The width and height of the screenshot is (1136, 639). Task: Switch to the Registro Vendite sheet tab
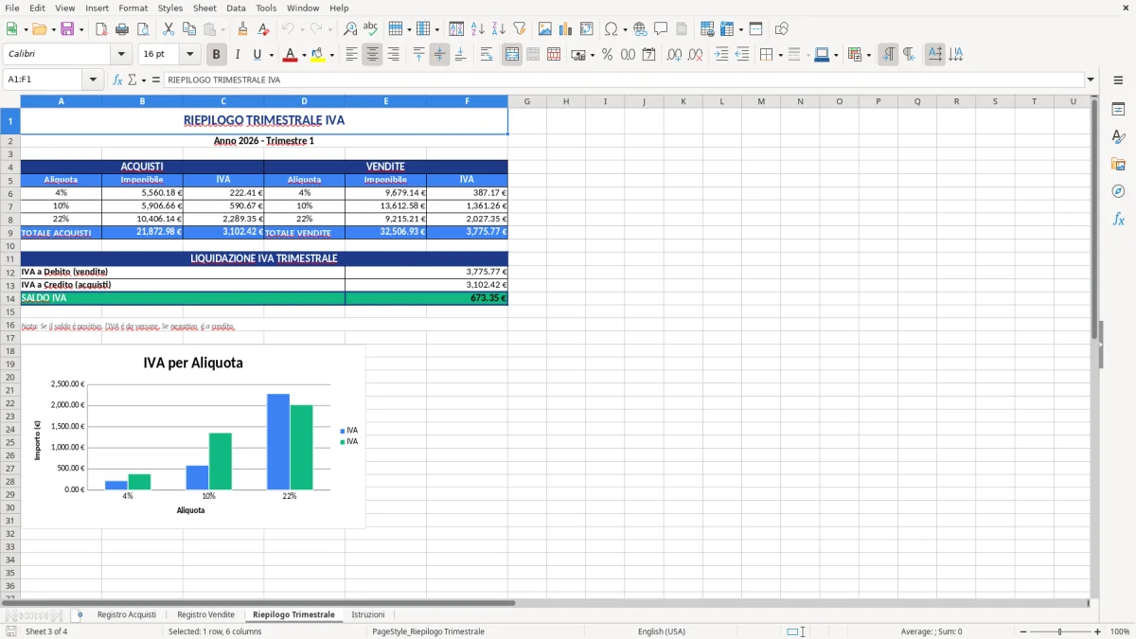coord(205,613)
